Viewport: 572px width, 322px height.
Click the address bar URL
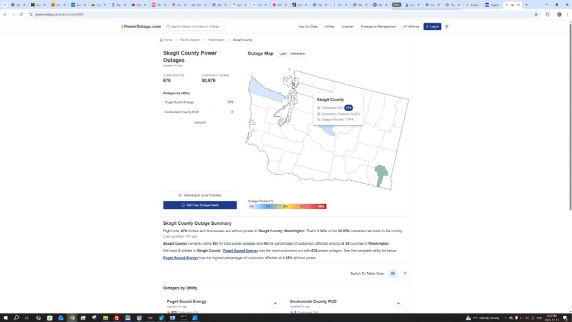(x=59, y=14)
